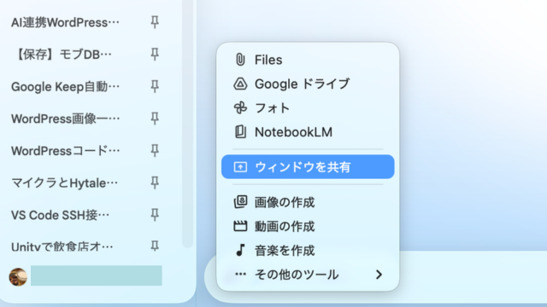Viewport: 547px width, 307px height.
Task: Toggle the pin for Google Keep自動 chat
Action: tap(155, 86)
